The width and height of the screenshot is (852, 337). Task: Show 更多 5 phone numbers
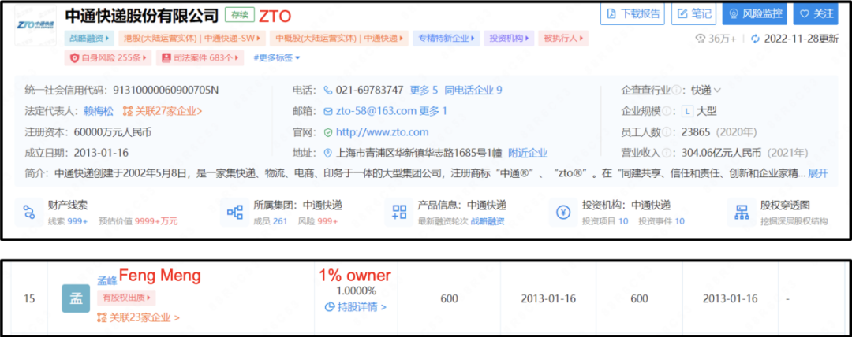click(x=424, y=90)
